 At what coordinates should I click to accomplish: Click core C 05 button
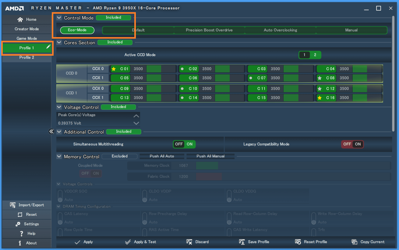coord(121,78)
